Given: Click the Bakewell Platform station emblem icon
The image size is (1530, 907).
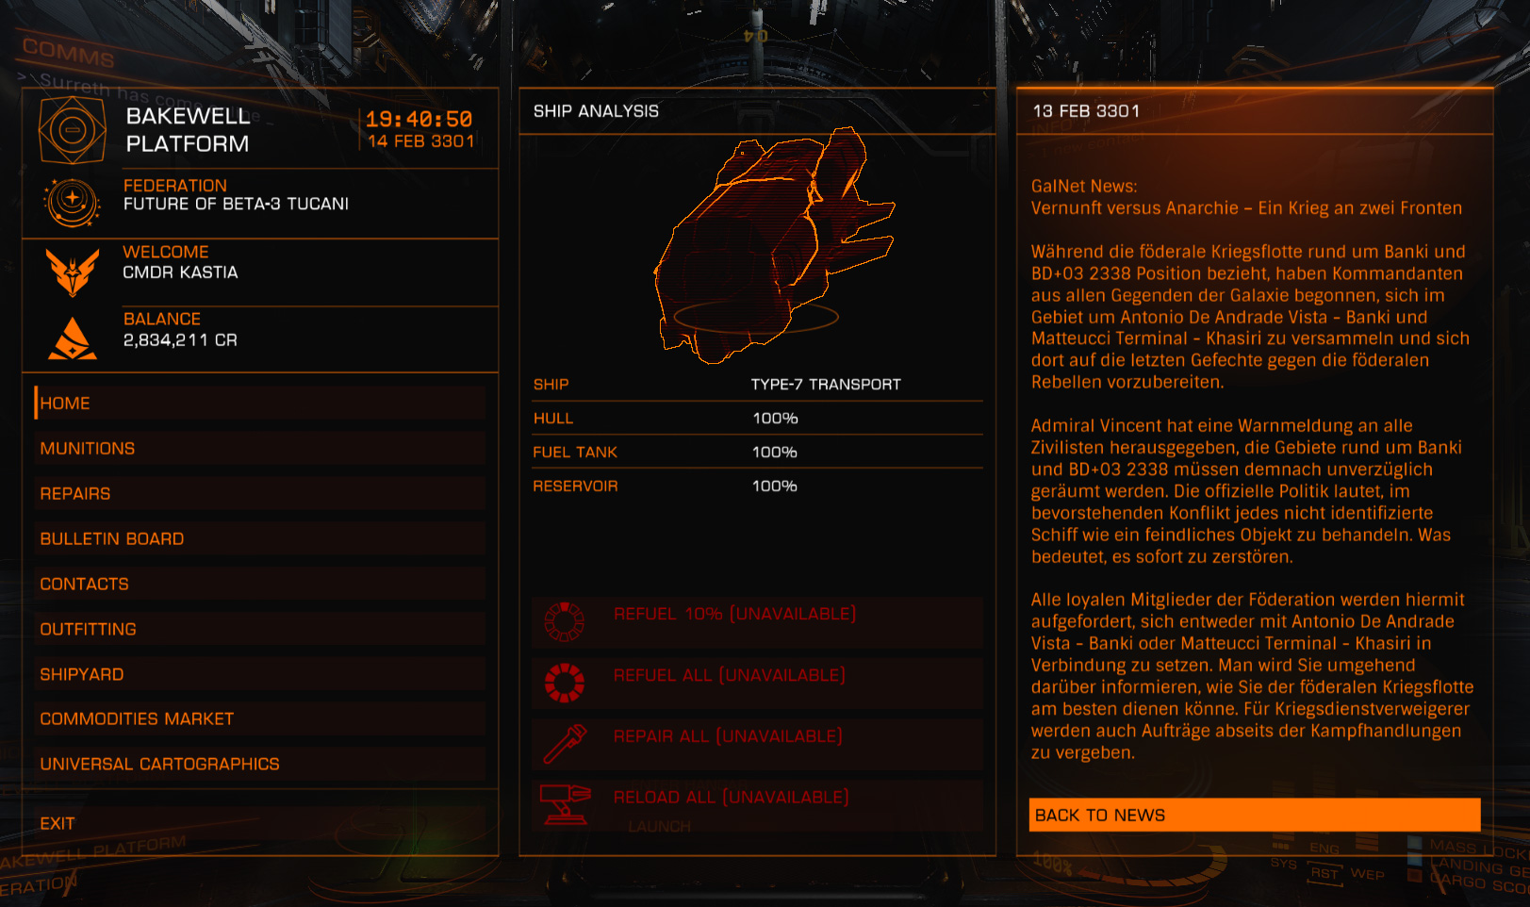Looking at the screenshot, I should (72, 129).
